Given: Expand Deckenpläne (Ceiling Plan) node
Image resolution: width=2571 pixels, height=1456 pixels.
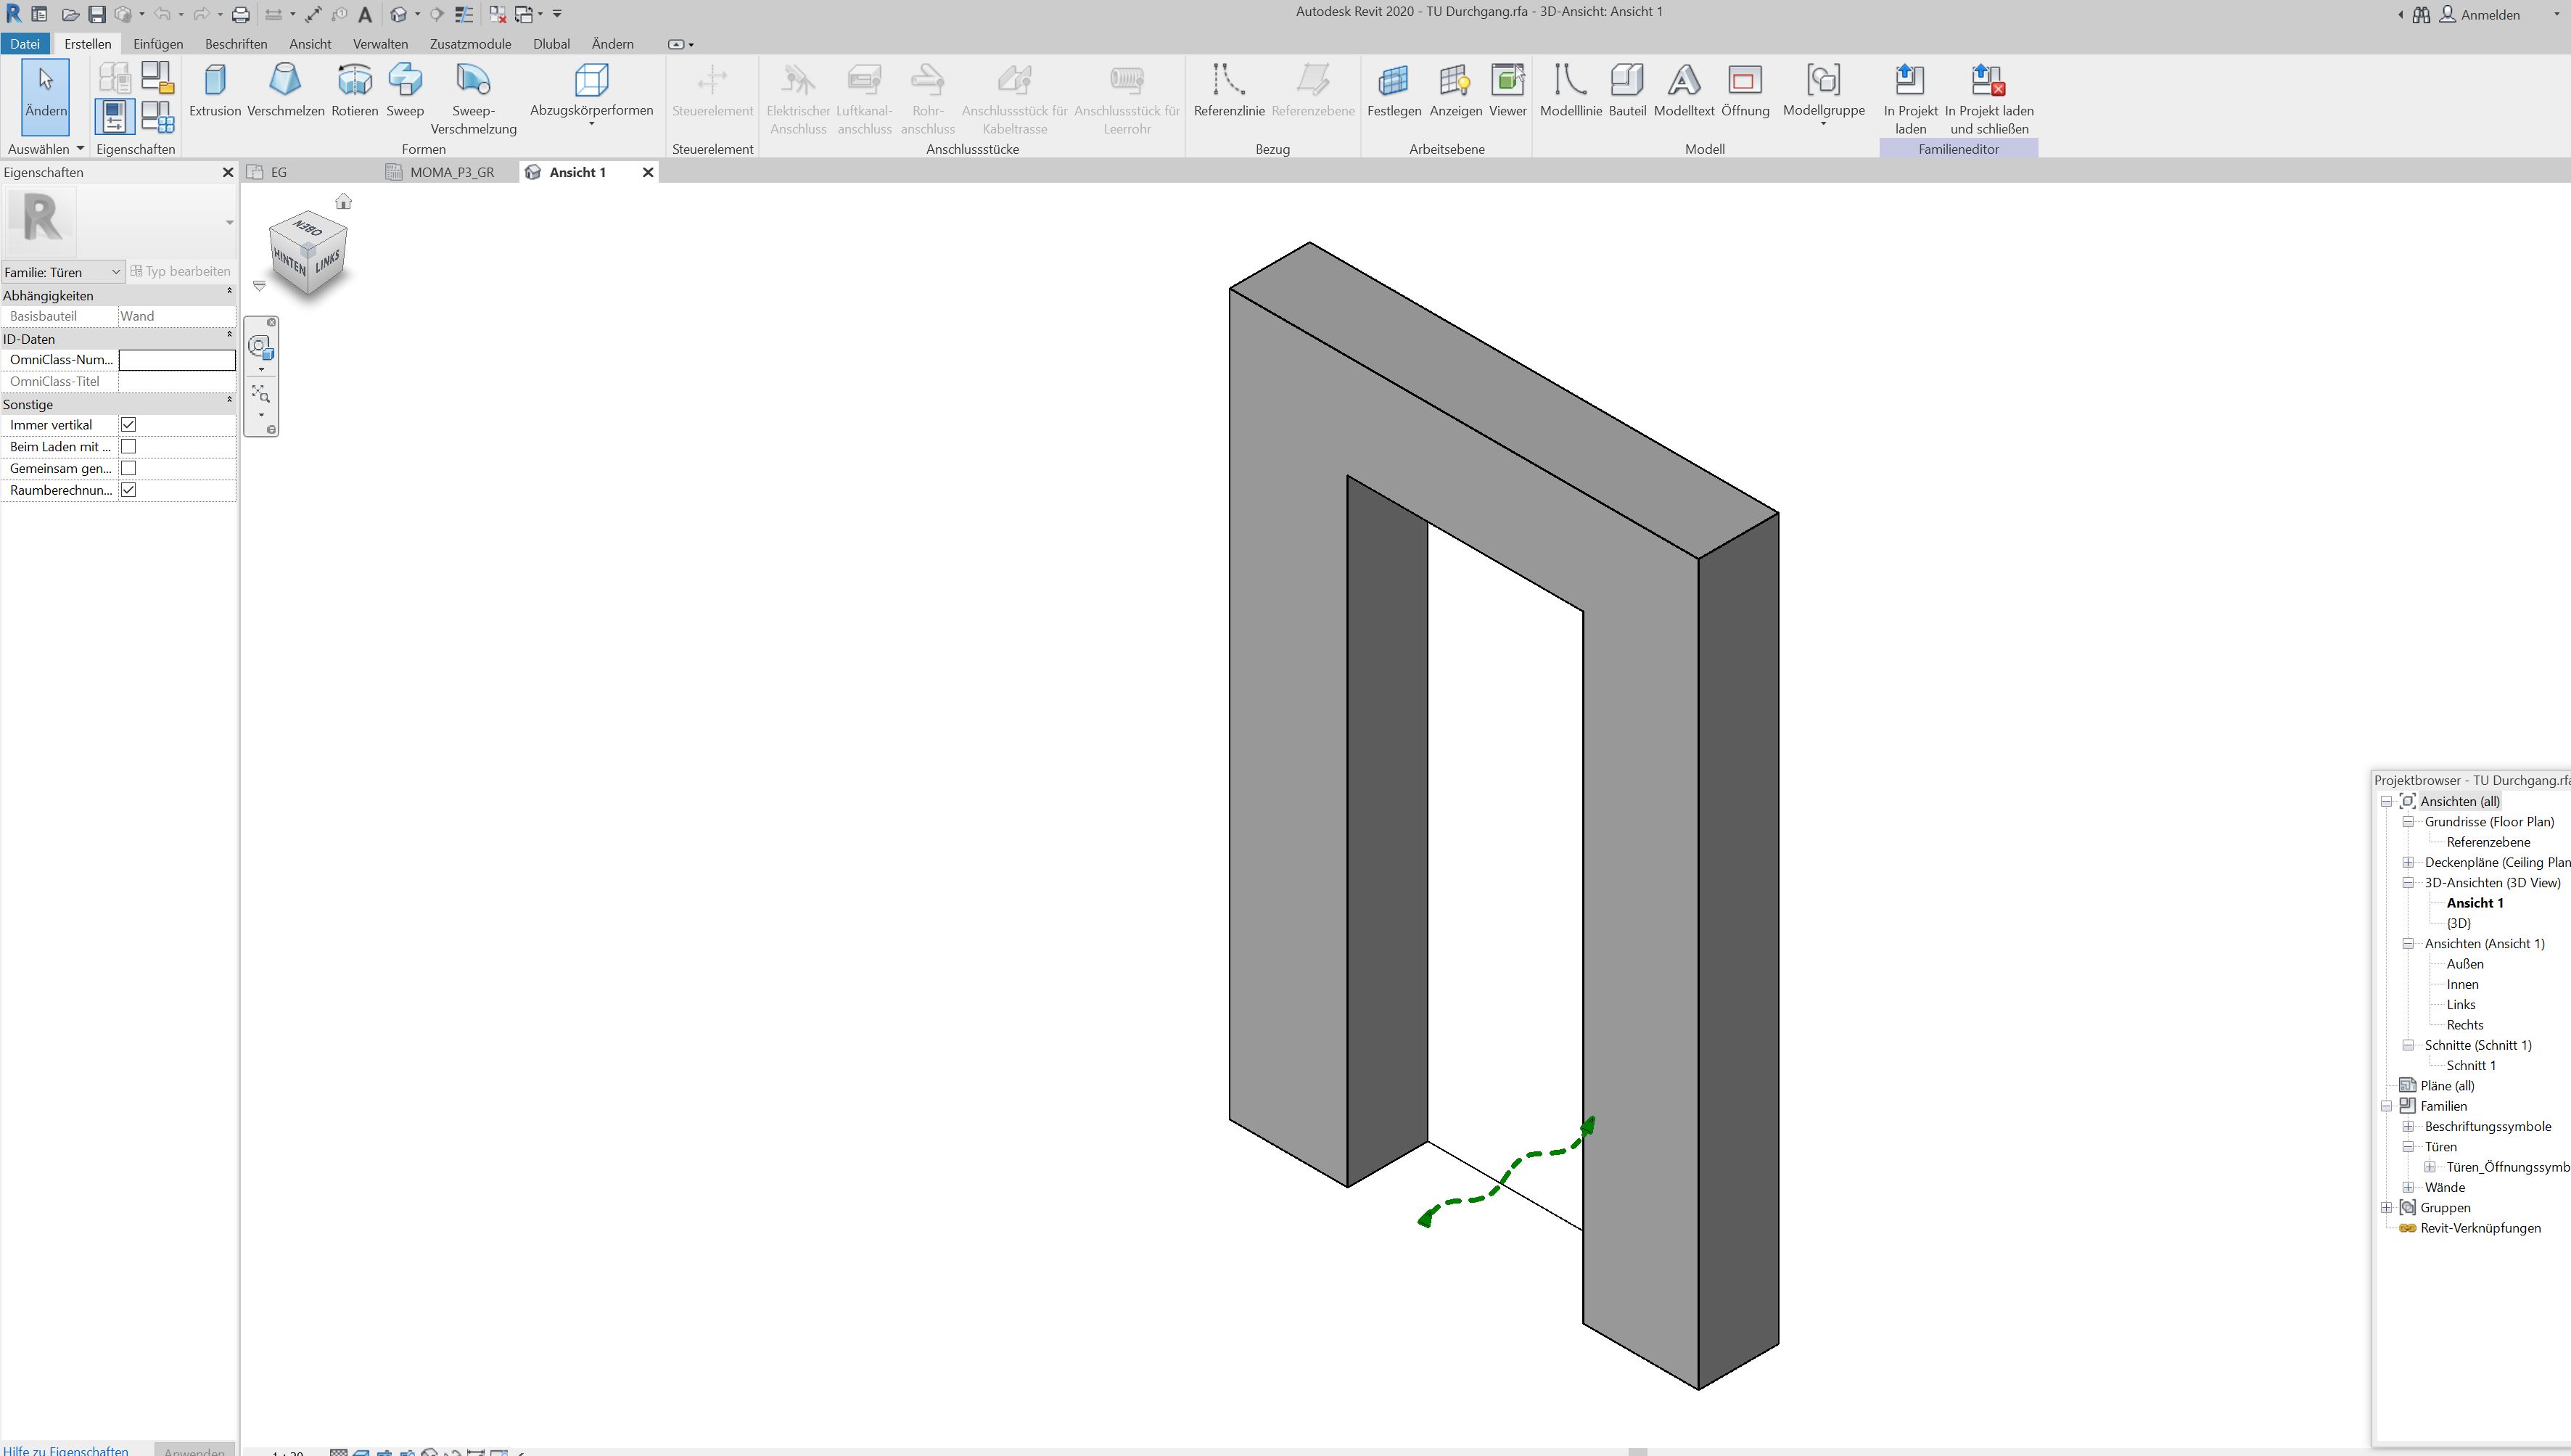Looking at the screenshot, I should [x=2409, y=862].
